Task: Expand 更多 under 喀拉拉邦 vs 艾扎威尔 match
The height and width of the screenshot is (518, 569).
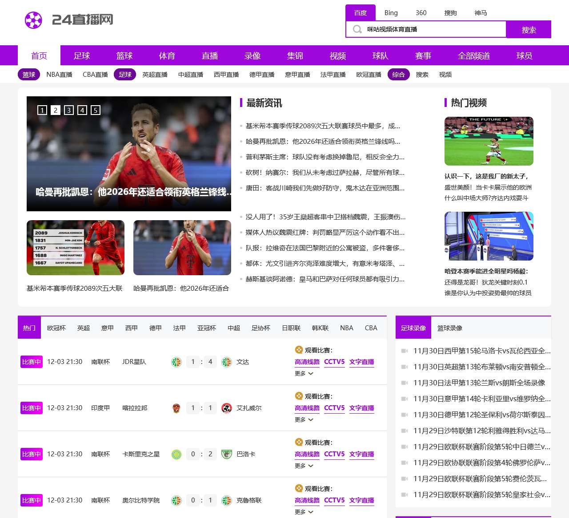Action: pyautogui.click(x=304, y=420)
